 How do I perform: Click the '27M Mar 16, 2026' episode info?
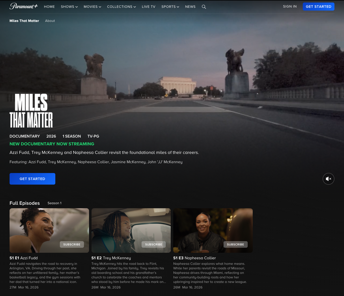tap(24, 287)
